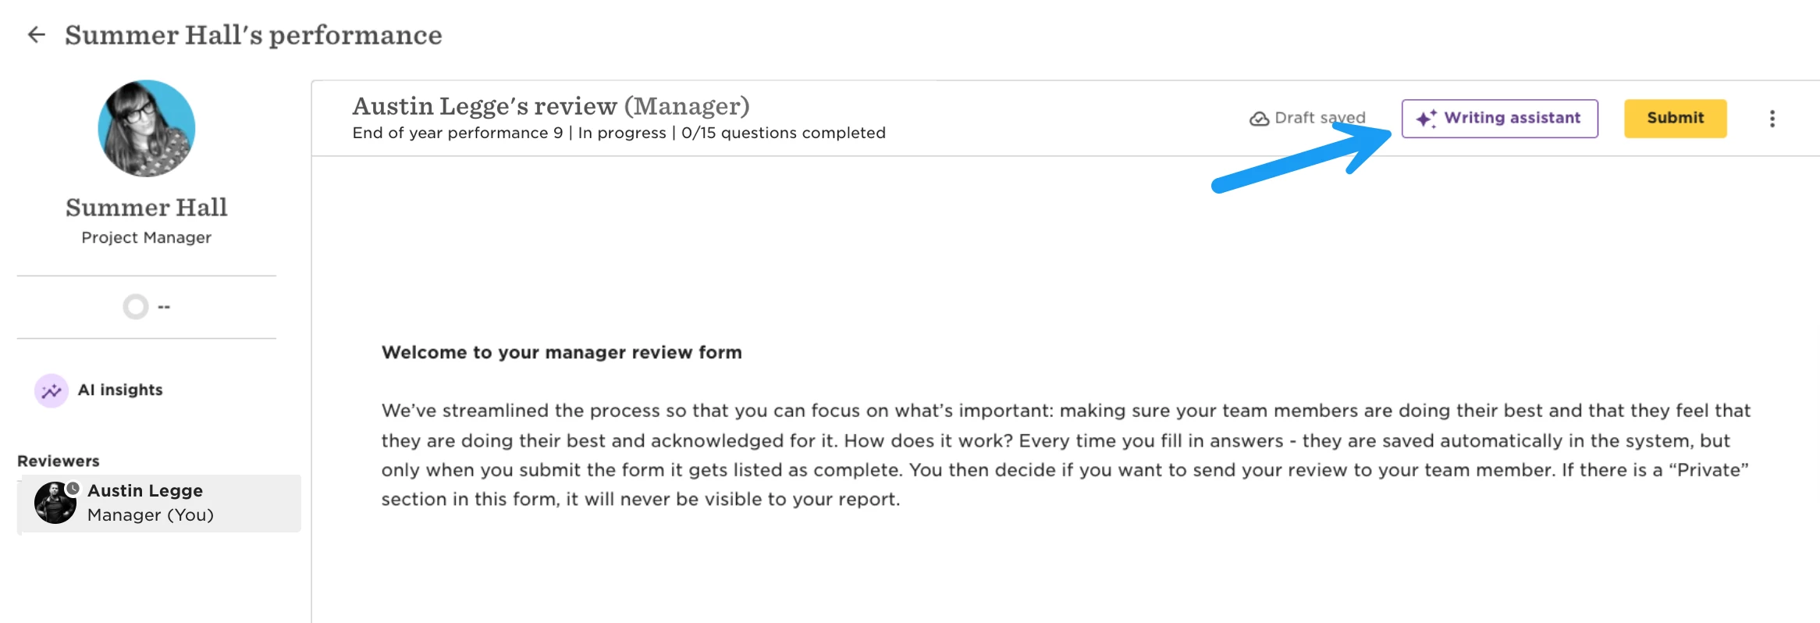Click the 0/15 questions completed status text
Screen dimensions: 1820x623
pyautogui.click(x=784, y=133)
